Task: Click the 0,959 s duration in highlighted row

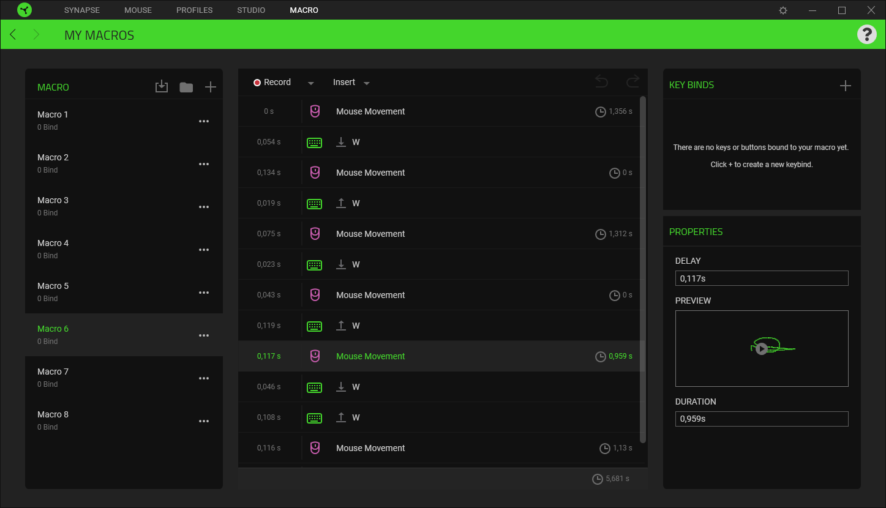Action: 620,356
